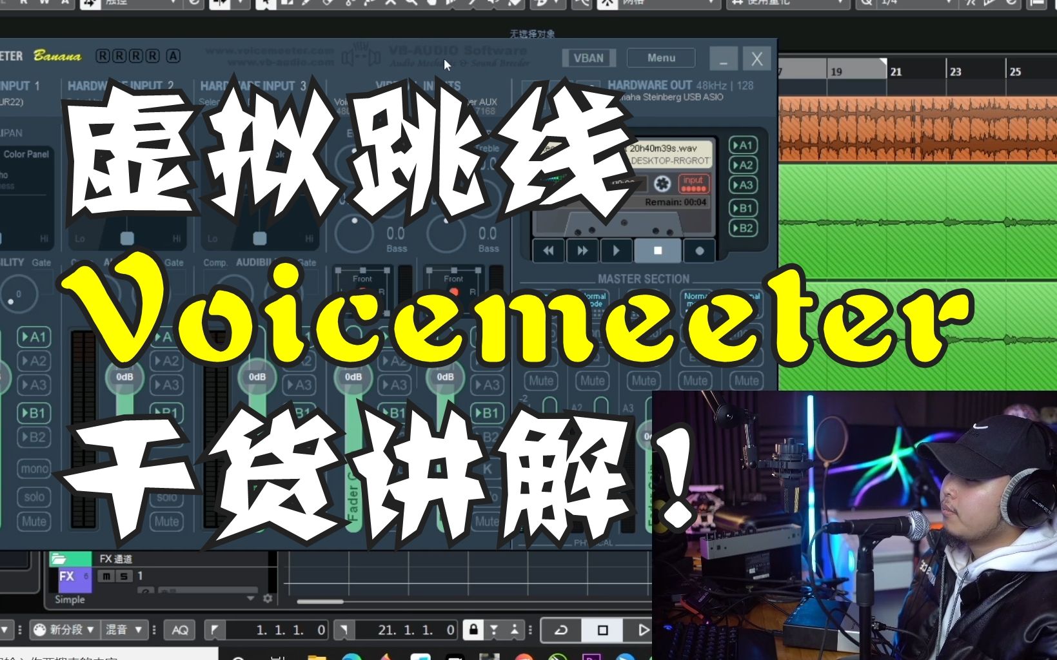Toggle B1 routing on Hardware Input 1
The height and width of the screenshot is (660, 1057).
click(x=34, y=413)
